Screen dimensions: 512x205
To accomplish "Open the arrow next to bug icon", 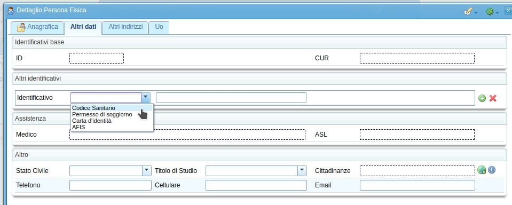I will tap(497, 13).
